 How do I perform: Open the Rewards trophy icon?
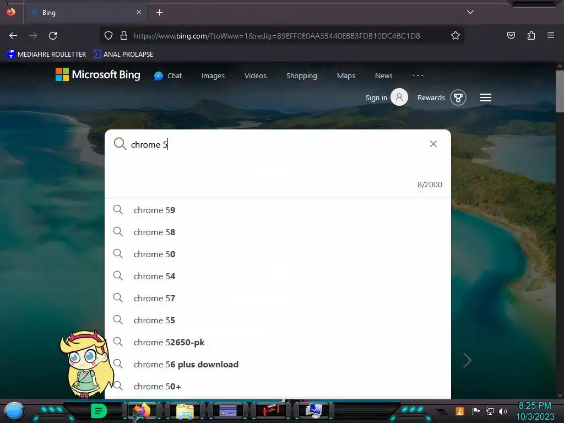tap(458, 97)
